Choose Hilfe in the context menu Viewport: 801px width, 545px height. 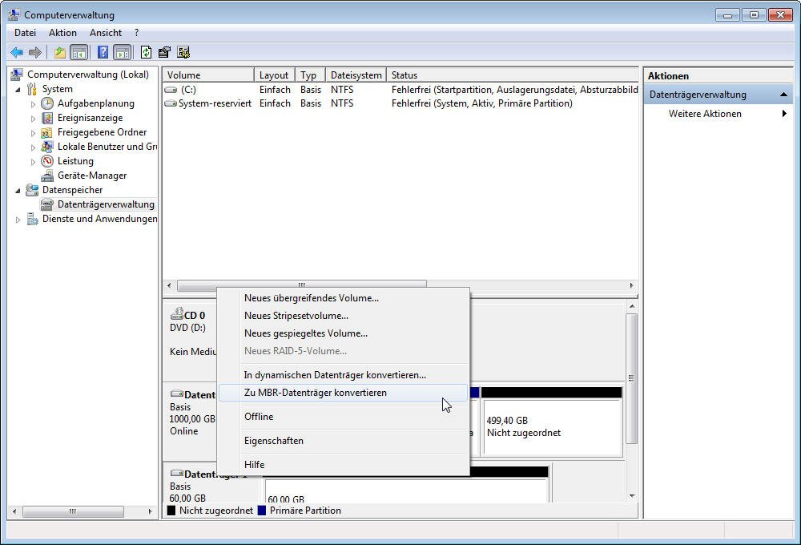344,465
